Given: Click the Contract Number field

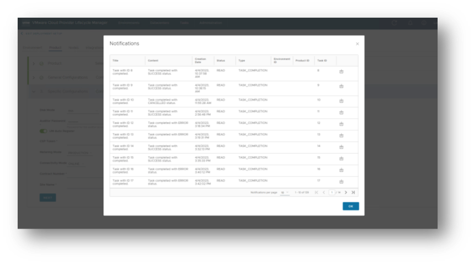Looking at the screenshot, I should [85, 174].
